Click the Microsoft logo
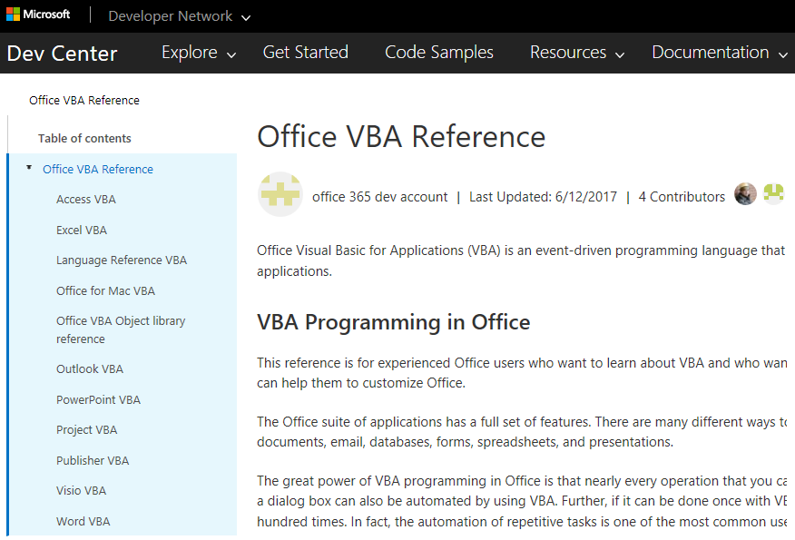 coord(38,15)
